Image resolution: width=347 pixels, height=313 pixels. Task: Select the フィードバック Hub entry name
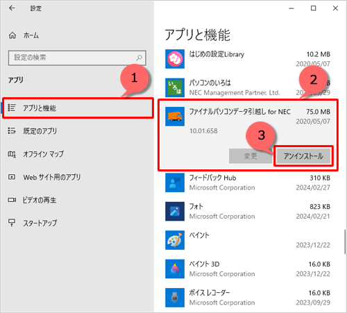click(212, 178)
